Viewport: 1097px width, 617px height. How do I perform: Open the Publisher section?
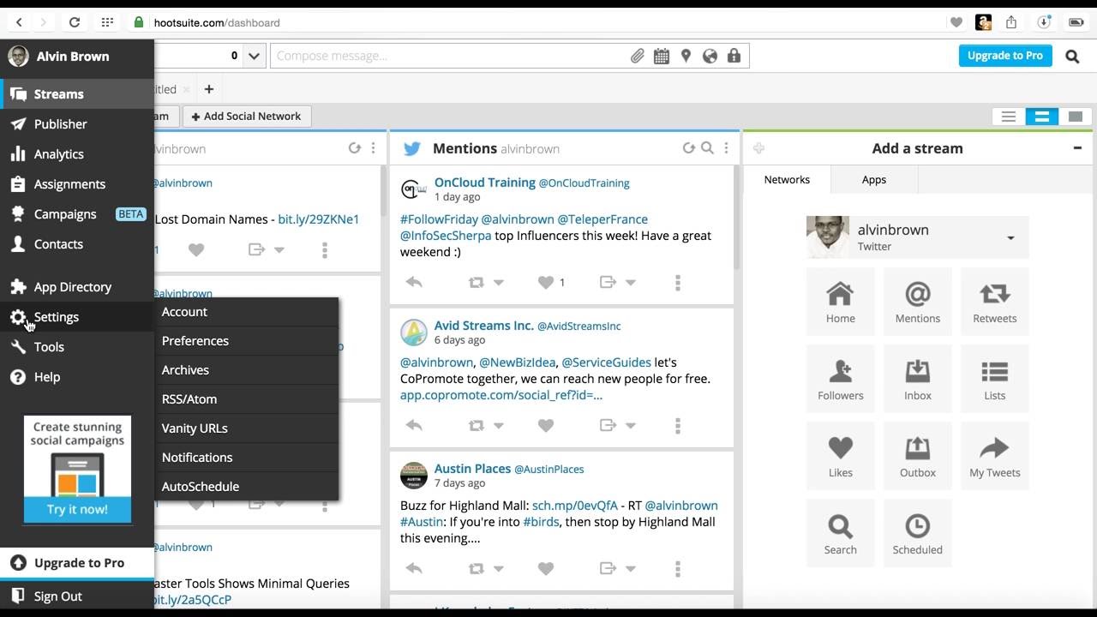(77, 124)
